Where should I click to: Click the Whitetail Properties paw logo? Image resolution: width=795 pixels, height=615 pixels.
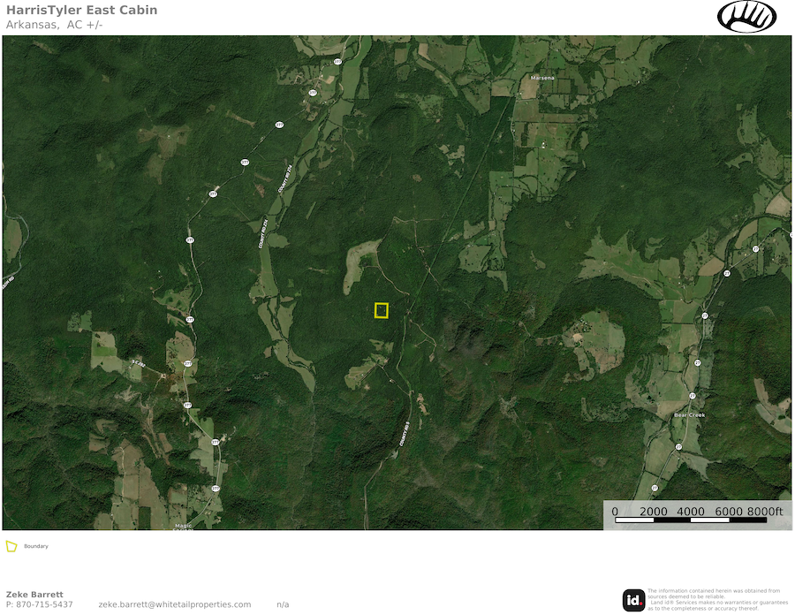point(746,16)
